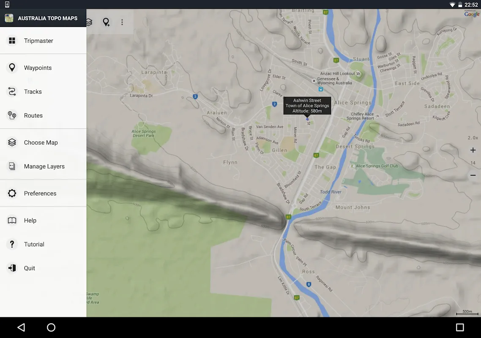Screen dimensions: 481x338
Task: Tap the Tracks path icon
Action: tap(12, 91)
